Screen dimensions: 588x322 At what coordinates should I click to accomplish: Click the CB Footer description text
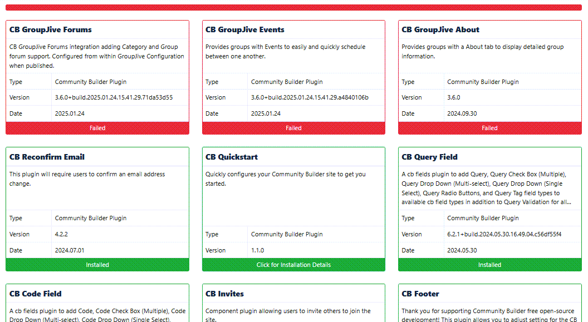point(489,315)
